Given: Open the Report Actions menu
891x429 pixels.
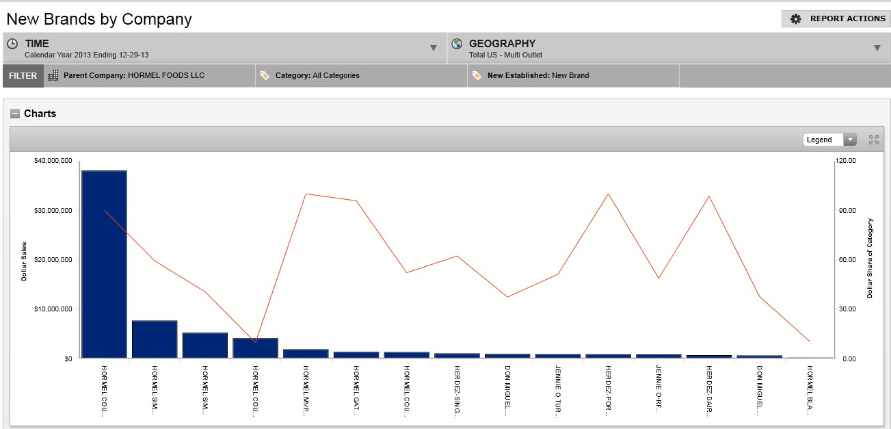Looking at the screenshot, I should (x=836, y=19).
